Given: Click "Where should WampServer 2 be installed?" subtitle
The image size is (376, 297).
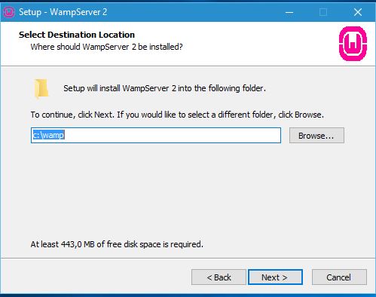Looking at the screenshot, I should pyautogui.click(x=106, y=47).
